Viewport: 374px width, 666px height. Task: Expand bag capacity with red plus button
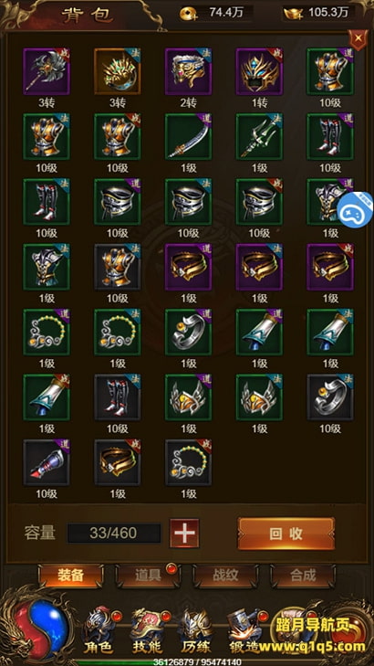coord(184,534)
